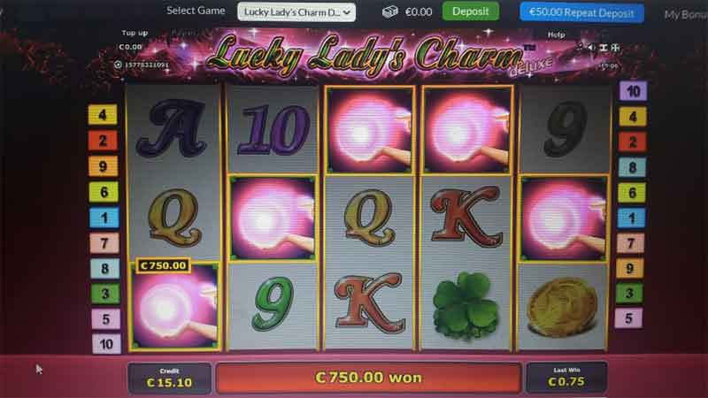Viewport: 708px width, 398px height.
Task: Click the four-leaf clover symbol
Action: click(466, 305)
